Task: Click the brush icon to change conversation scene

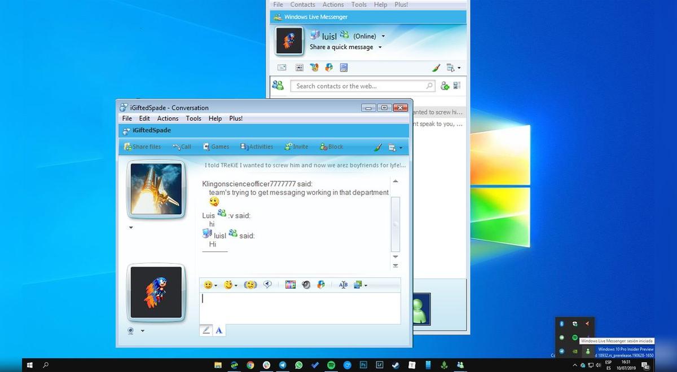Action: click(x=377, y=147)
